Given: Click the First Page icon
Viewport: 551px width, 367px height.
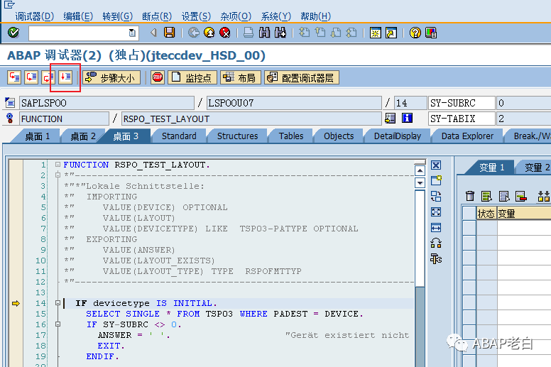Looking at the screenshot, I should coord(305,33).
